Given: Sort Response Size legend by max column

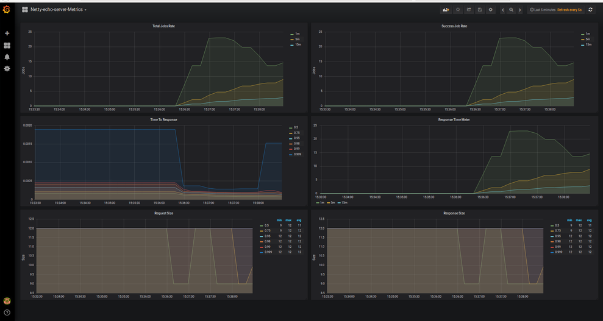Looking at the screenshot, I should click(x=580, y=220).
